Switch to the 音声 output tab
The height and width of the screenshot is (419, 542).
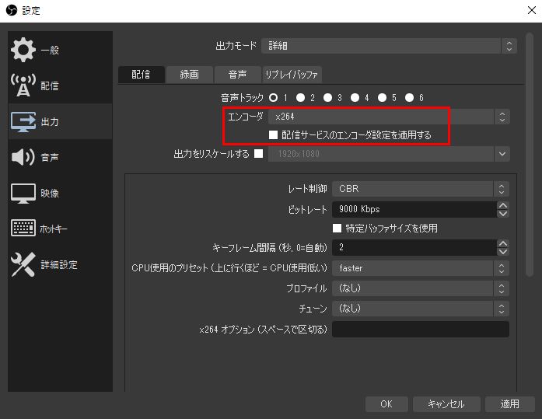pyautogui.click(x=237, y=75)
